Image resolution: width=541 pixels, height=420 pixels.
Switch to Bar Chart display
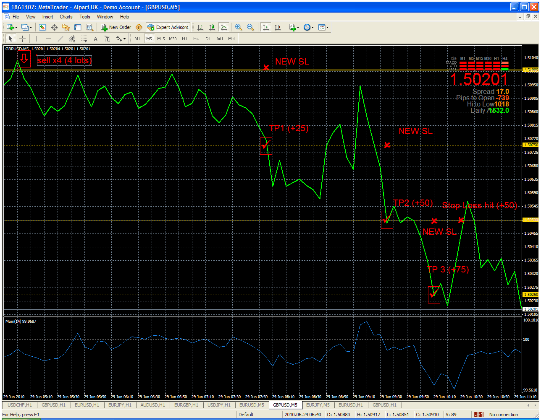[200, 27]
